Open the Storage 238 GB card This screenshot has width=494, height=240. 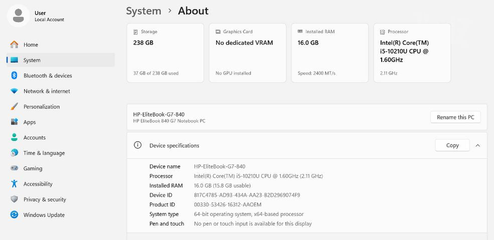tap(165, 53)
